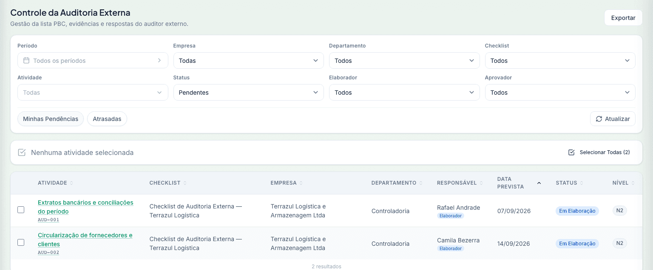Click the checklist icon next to Nenhuma atividade selecionada

click(22, 152)
